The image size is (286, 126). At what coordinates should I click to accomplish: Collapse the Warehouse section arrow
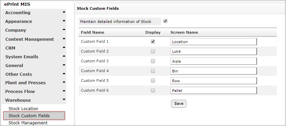64,99
